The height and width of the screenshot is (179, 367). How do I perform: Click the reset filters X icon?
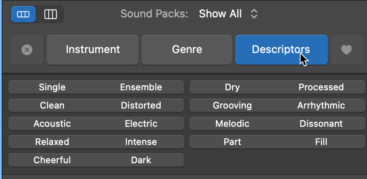tap(27, 50)
